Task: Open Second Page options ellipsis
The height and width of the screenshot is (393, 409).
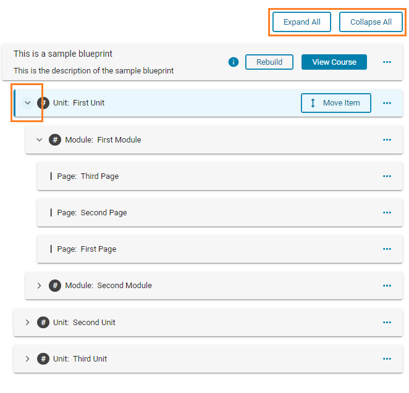Action: pos(387,213)
